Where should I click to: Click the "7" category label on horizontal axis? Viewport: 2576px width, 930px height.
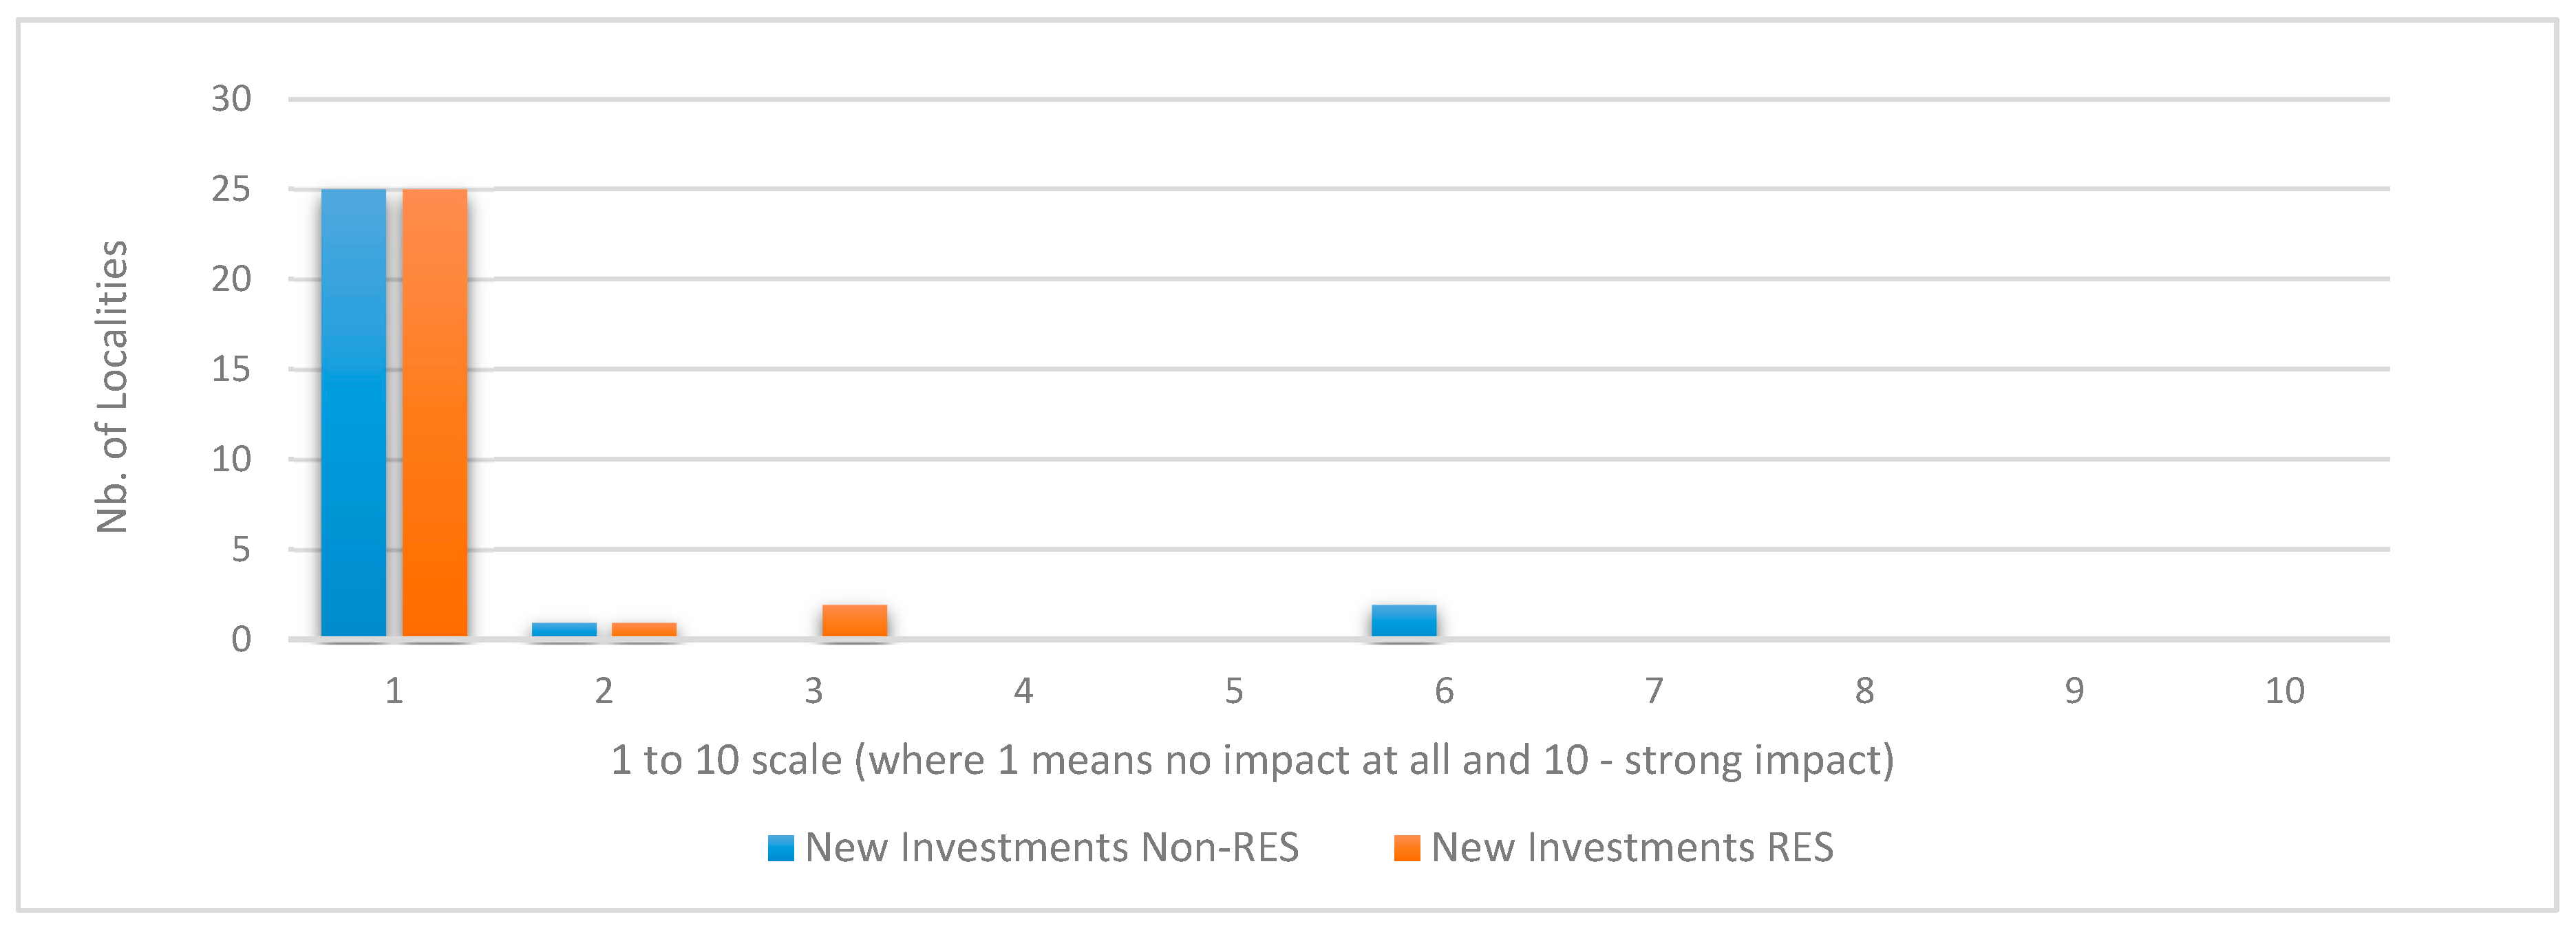[x=1654, y=691]
